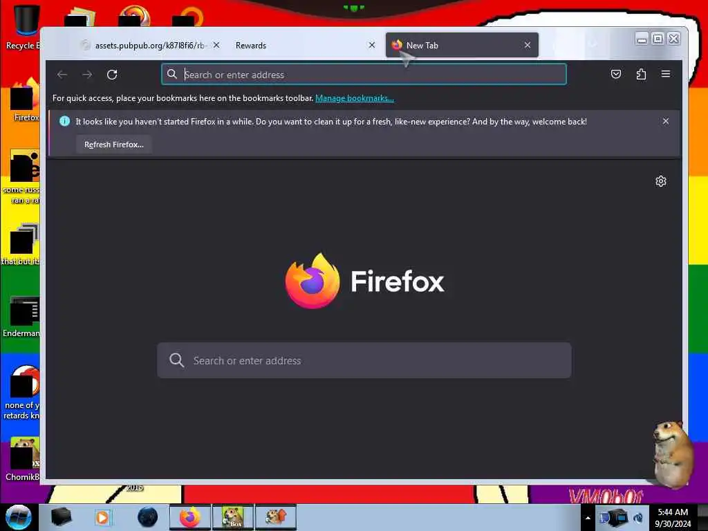Screen dimensions: 708x531
Task: Open the Manage bookmarks... link
Action: pyautogui.click(x=355, y=98)
